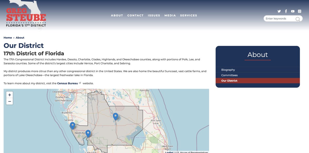Click the external link icon beside Census Bureau
The height and width of the screenshot is (153, 309).
coord(80,83)
